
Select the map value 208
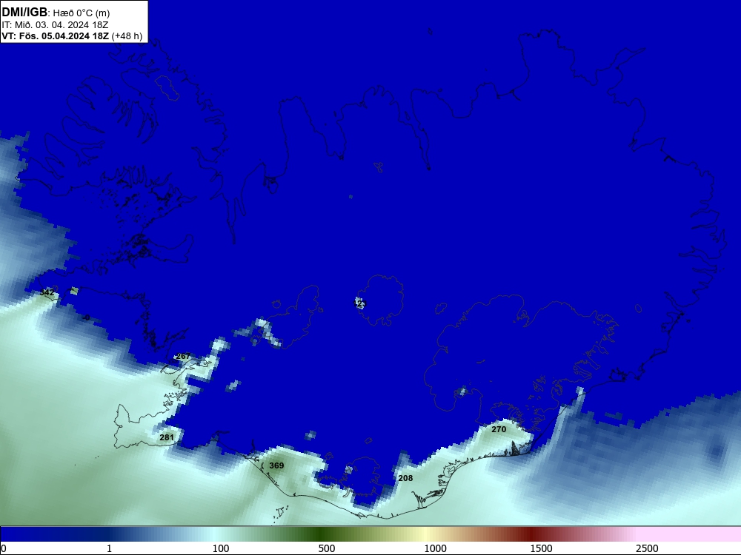click(x=405, y=478)
